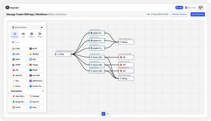
Task: Select the Query Quotes Query Table node
Action: click(x=97, y=71)
